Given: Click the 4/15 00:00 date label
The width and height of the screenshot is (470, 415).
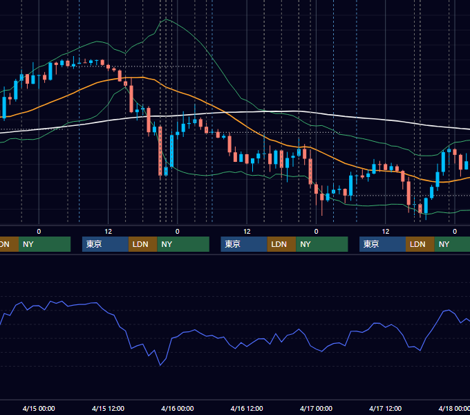Looking at the screenshot, I should (x=39, y=408).
